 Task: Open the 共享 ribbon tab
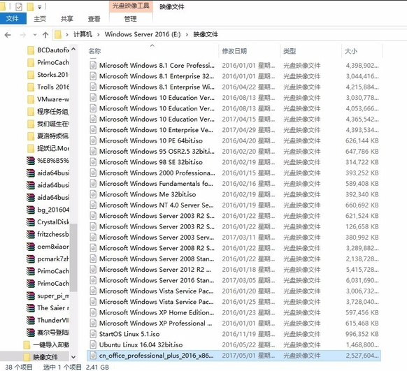coord(67,19)
